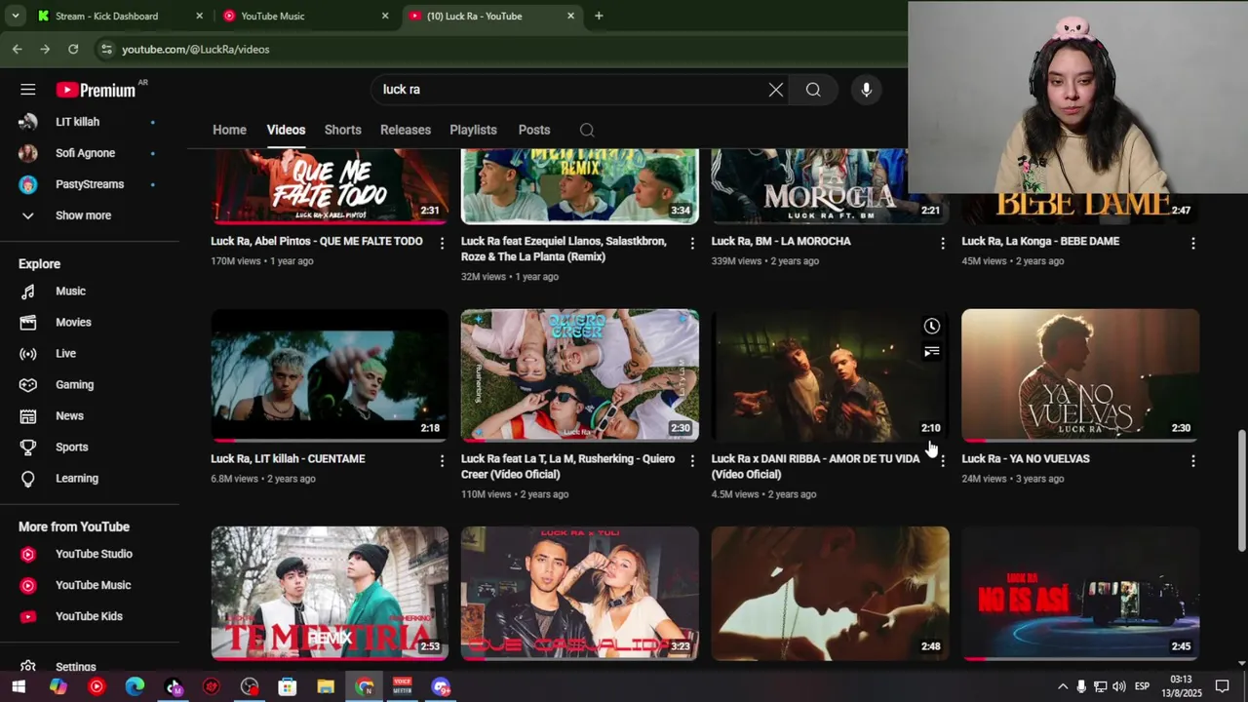The image size is (1248, 702).
Task: Open options menu for Quiero Creer video
Action: (692, 460)
